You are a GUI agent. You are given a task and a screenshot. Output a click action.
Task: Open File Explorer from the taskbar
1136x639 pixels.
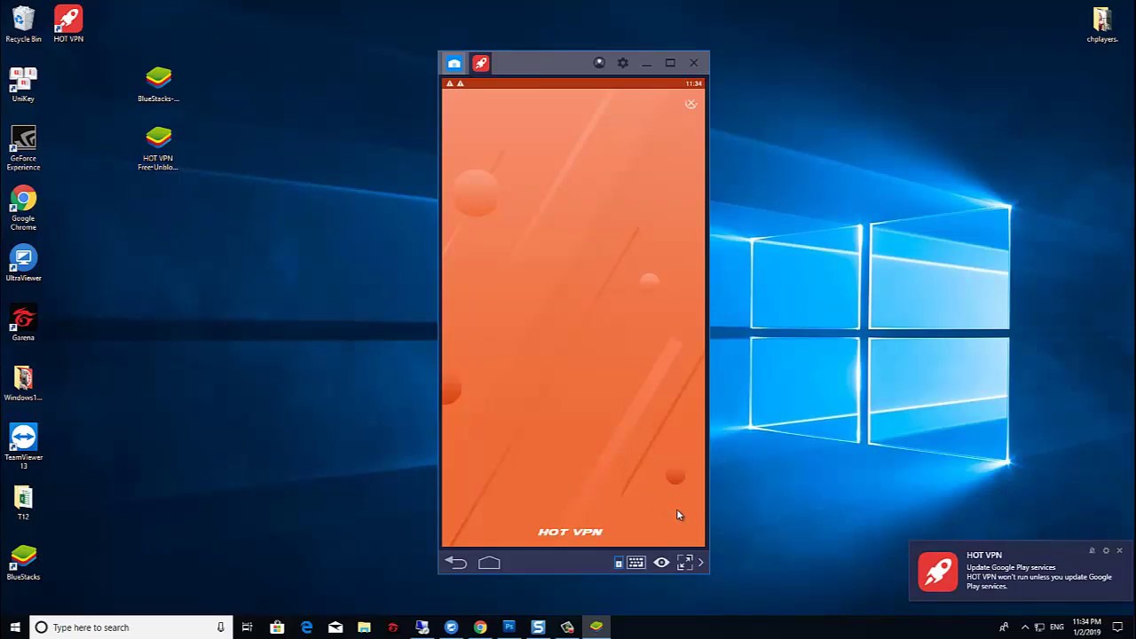point(364,627)
